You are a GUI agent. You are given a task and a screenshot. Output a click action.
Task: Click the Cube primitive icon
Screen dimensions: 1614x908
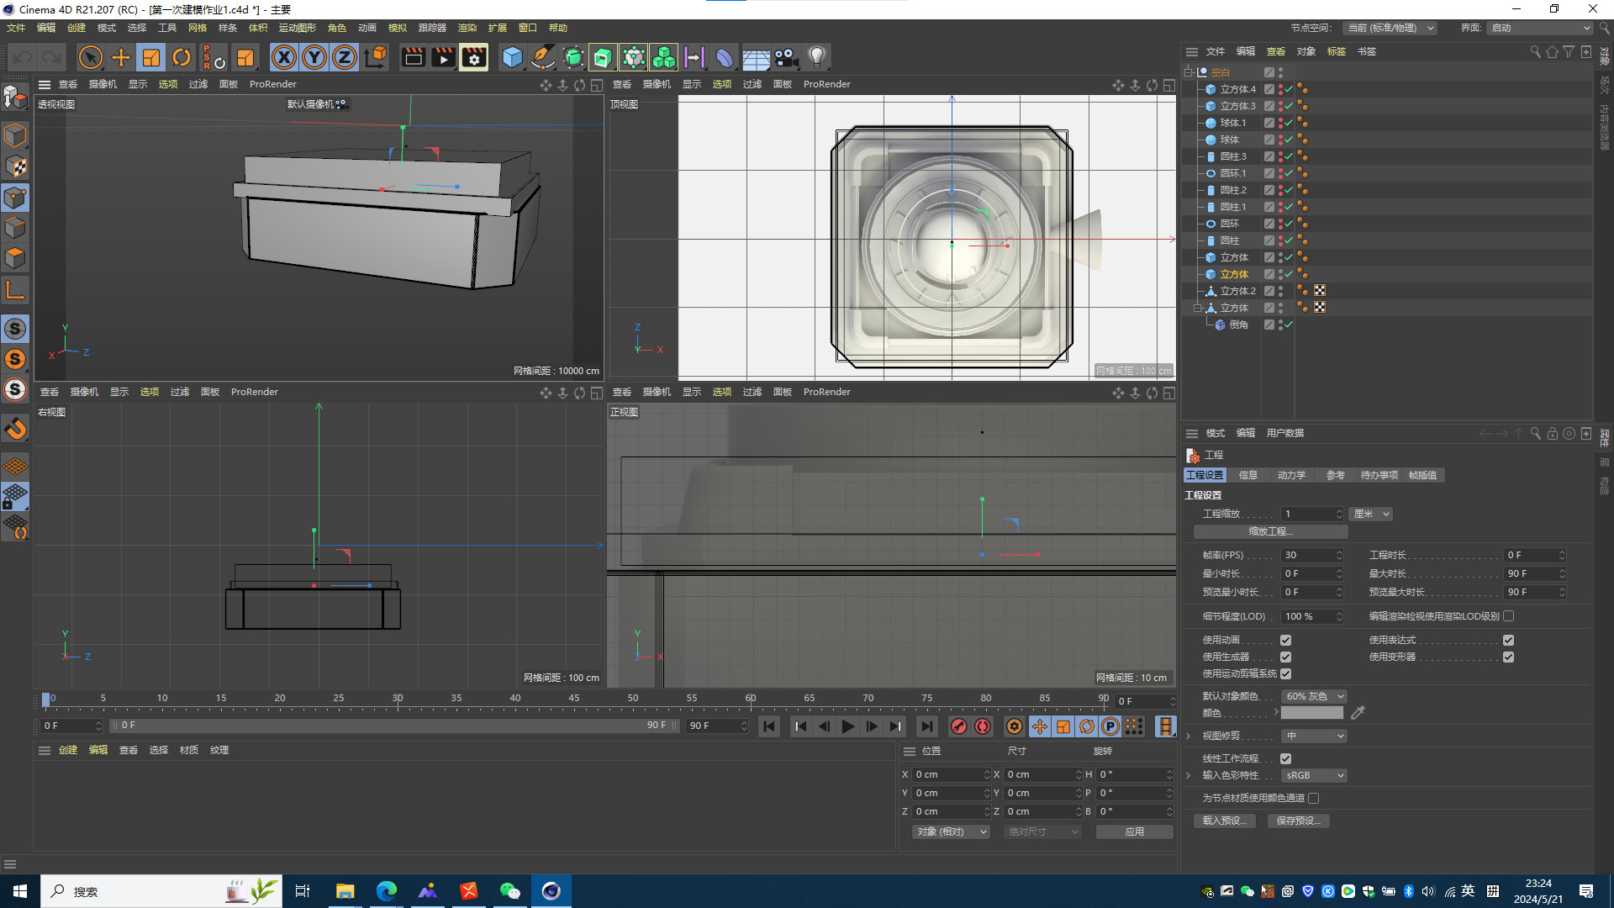512,57
